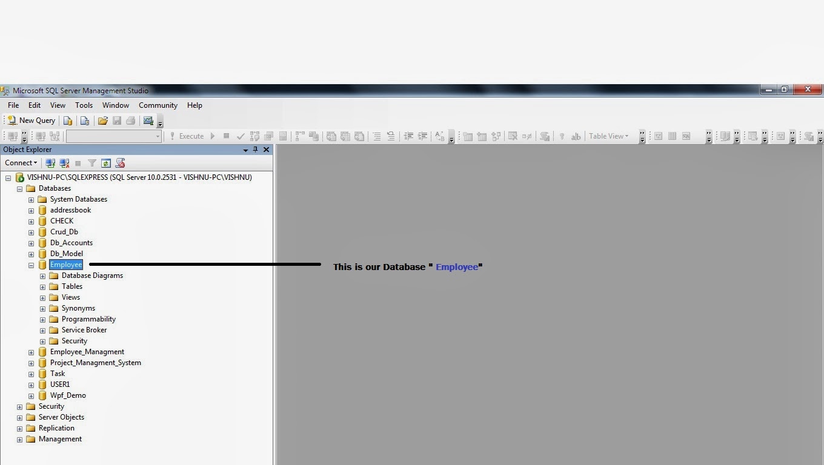Screen dimensions: 824x465
Task: Collapse the Databases folder node
Action: click(x=19, y=189)
